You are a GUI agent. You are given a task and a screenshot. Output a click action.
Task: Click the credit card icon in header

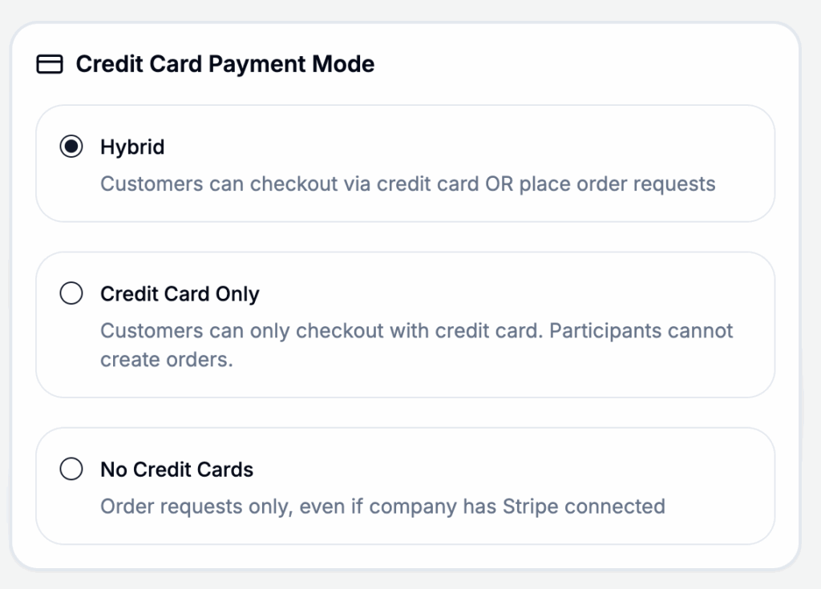point(50,64)
